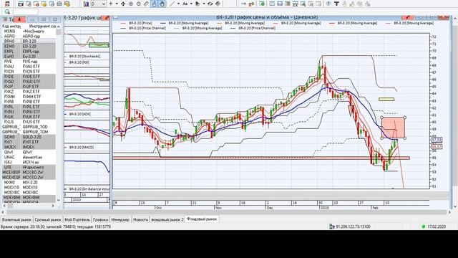
Task: Open the Новости tab
Action: point(140,219)
